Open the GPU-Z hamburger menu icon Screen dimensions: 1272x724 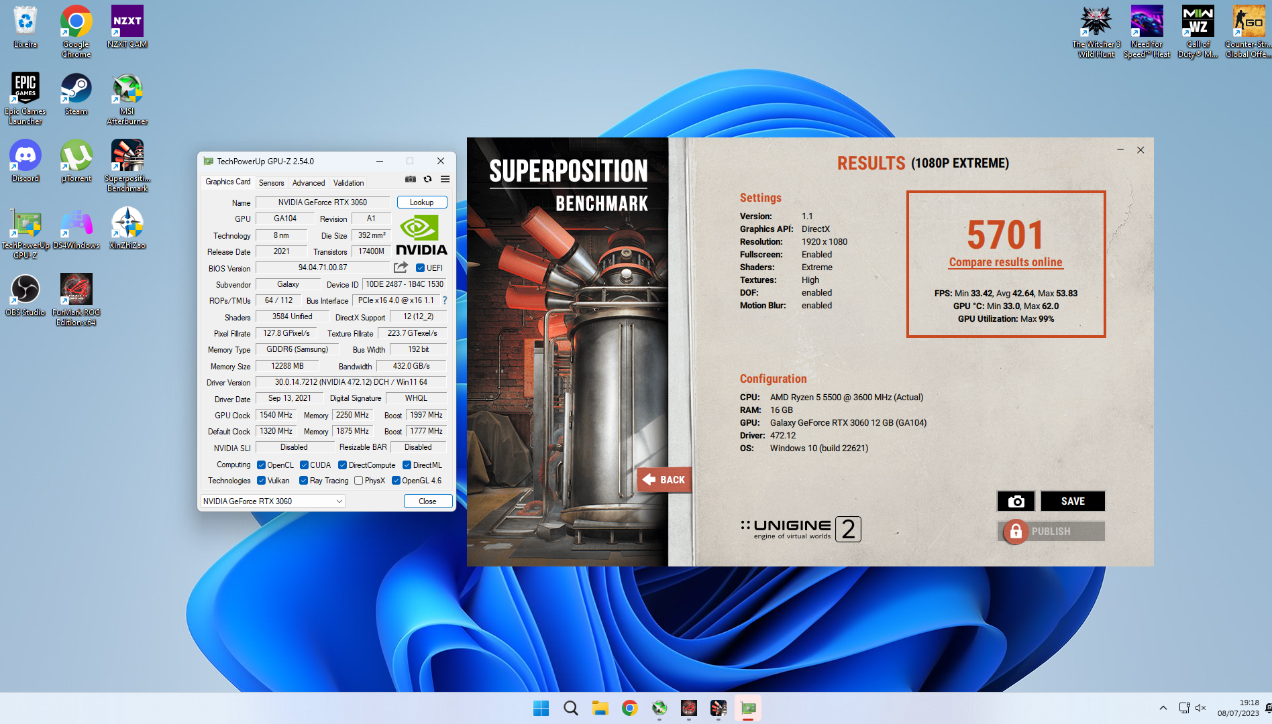coord(445,180)
